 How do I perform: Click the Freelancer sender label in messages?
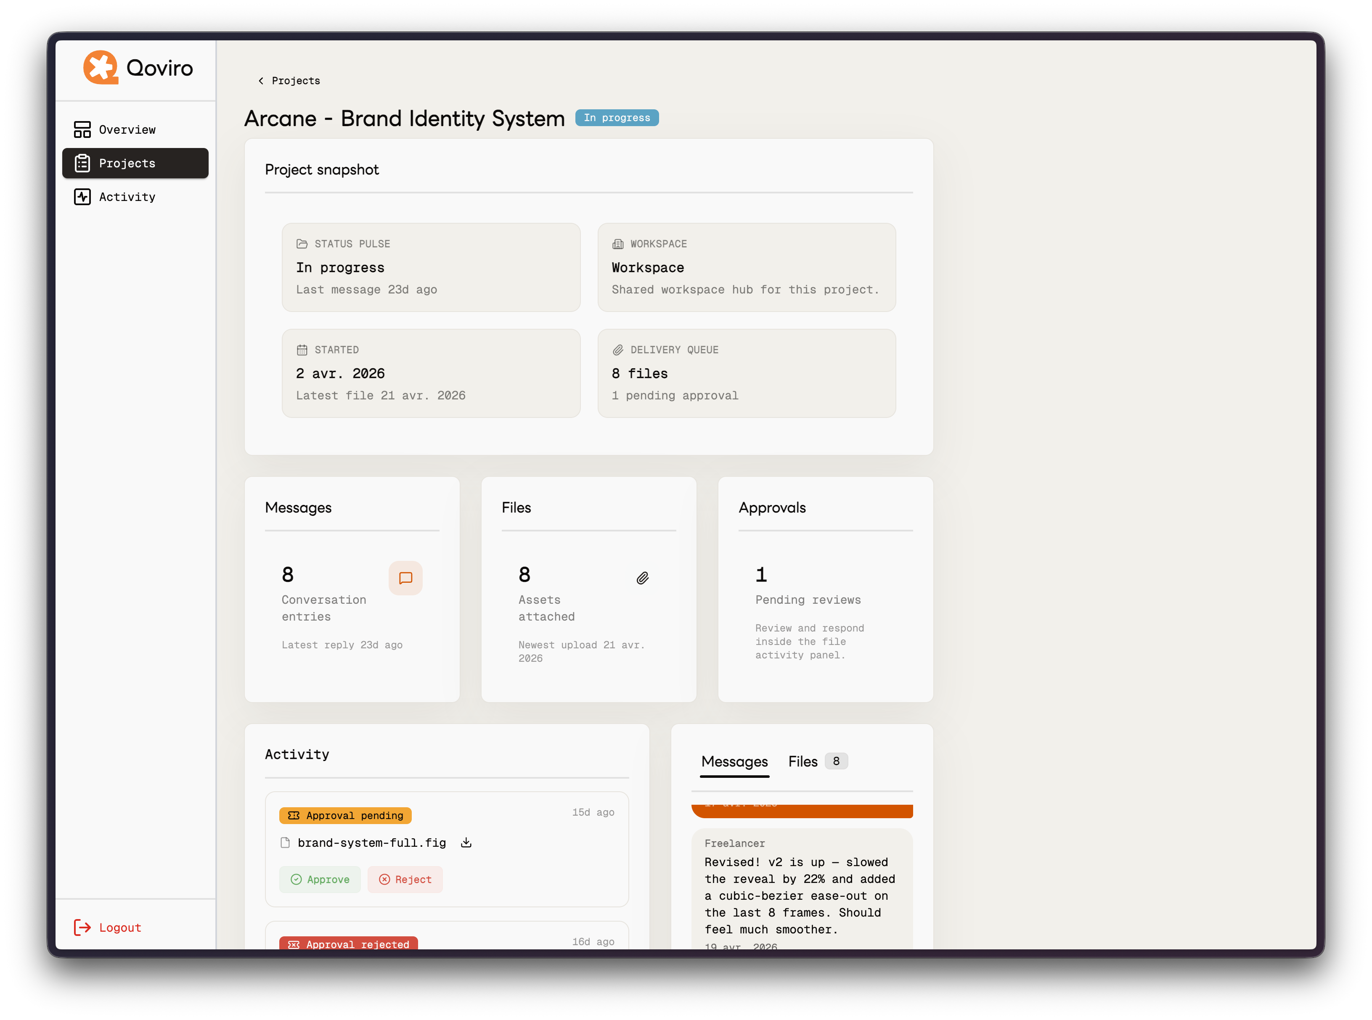734,843
